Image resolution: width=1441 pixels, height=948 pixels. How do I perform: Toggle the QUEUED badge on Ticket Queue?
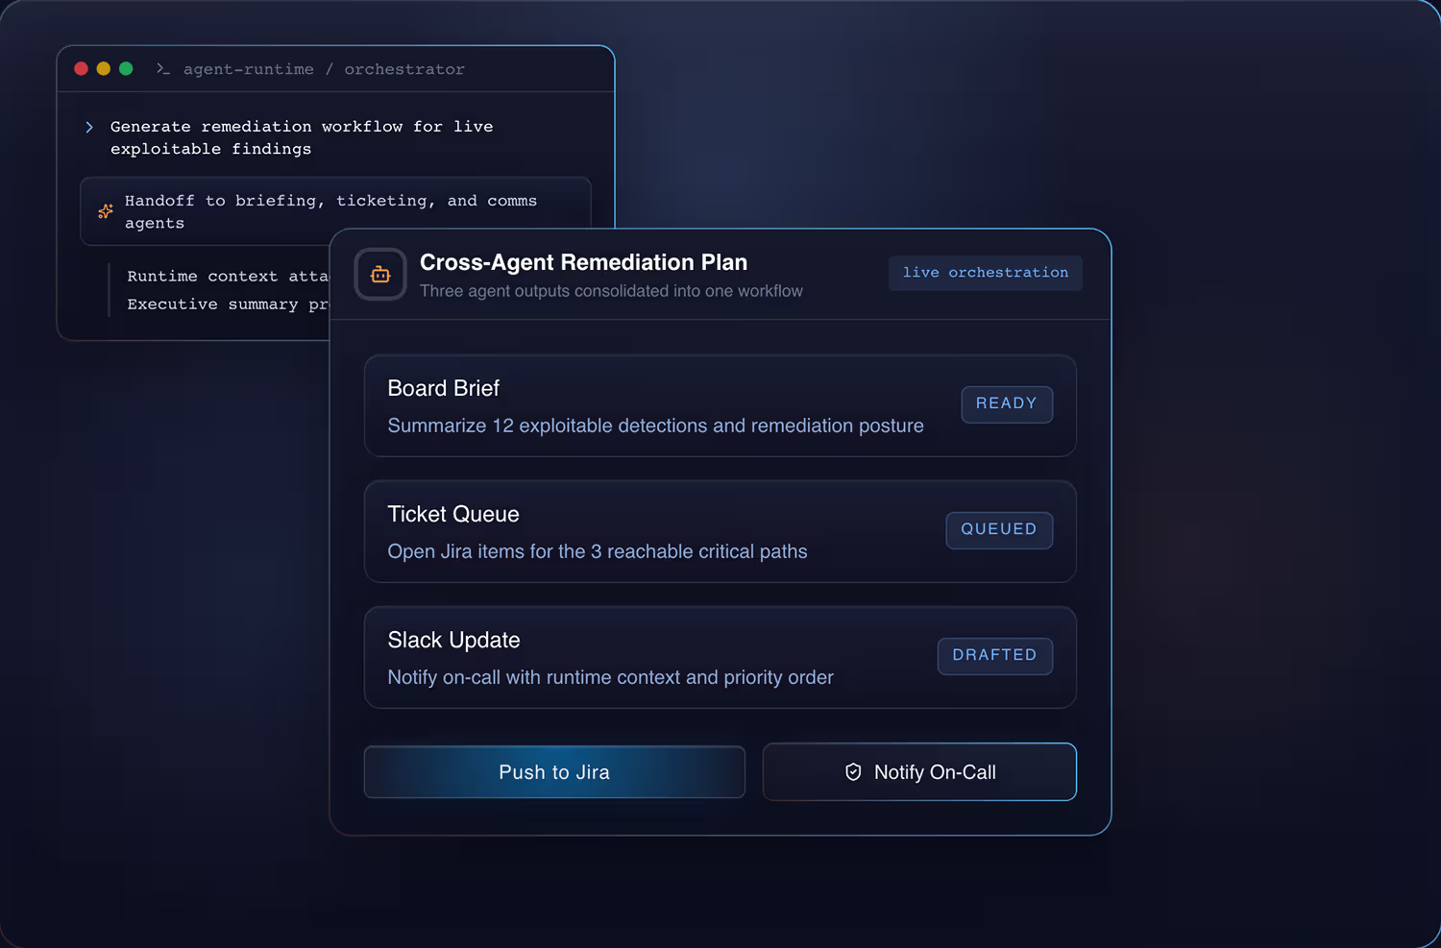(x=999, y=529)
